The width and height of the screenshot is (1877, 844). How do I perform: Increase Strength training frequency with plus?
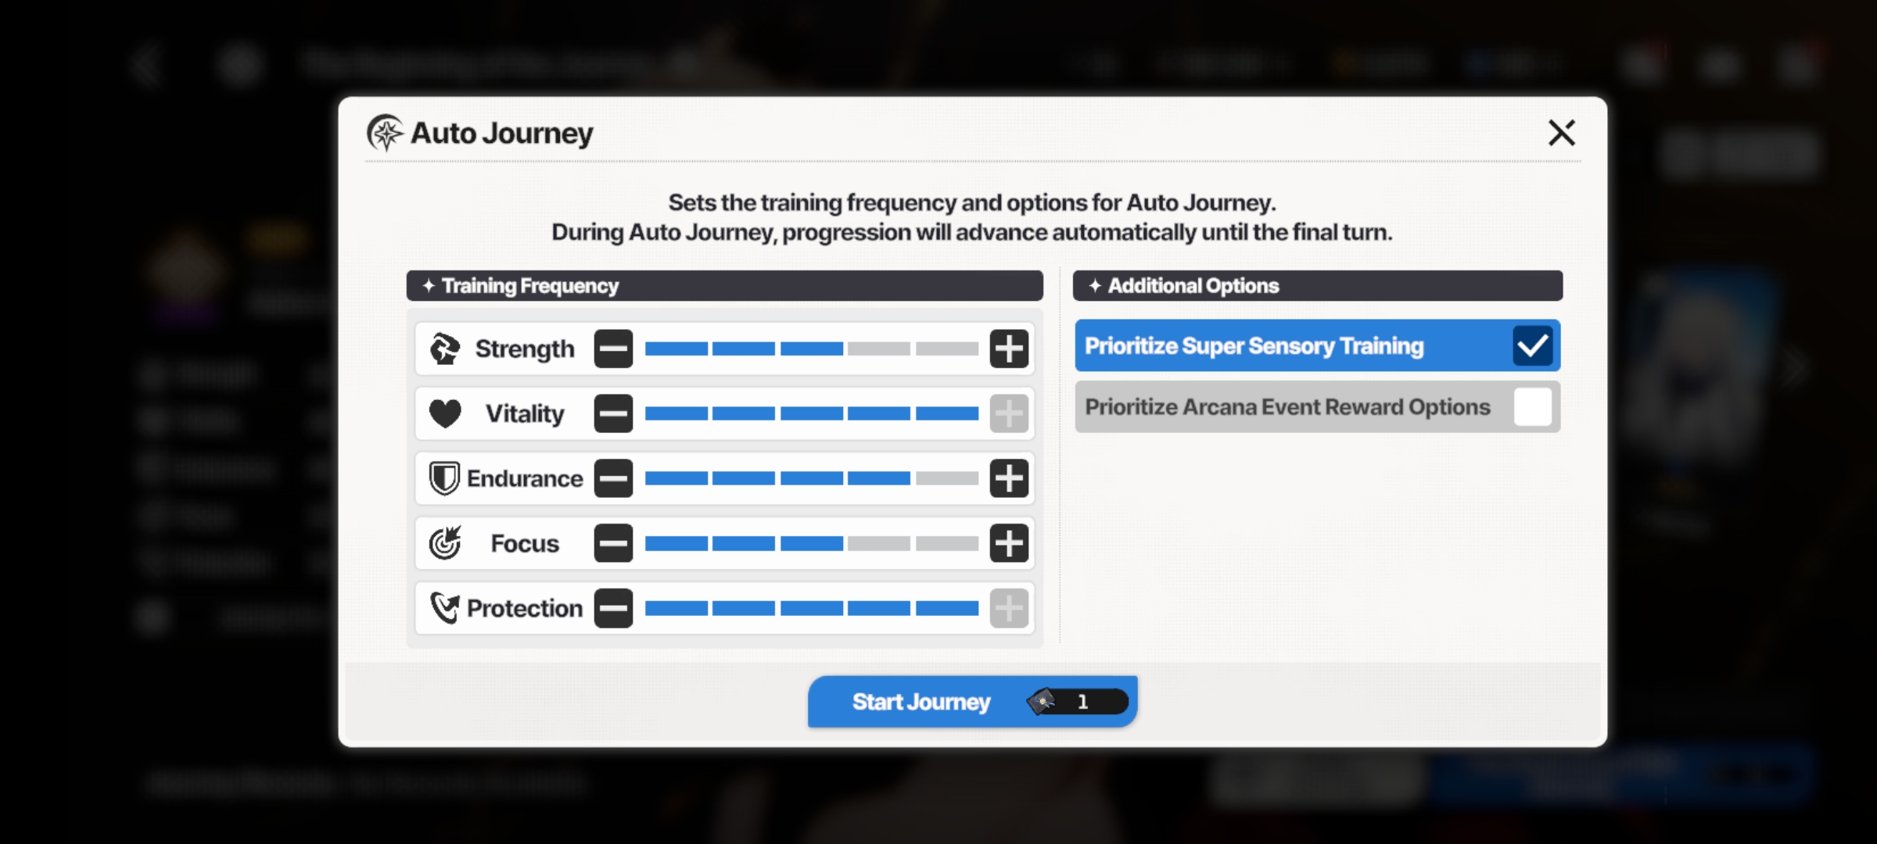coord(1009,349)
